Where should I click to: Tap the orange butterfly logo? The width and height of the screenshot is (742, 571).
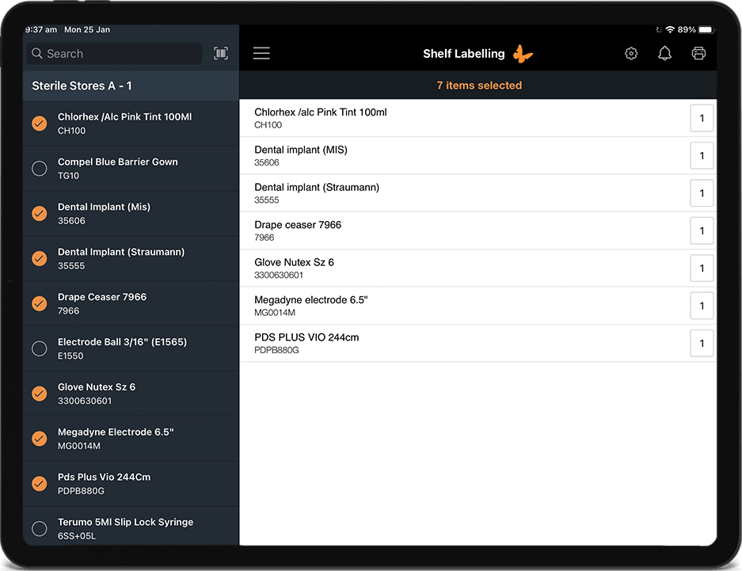tap(523, 54)
